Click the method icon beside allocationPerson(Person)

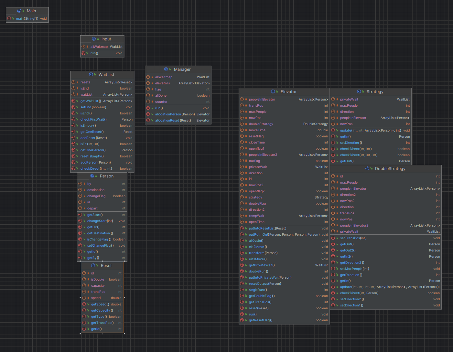pyautogui.click(x=148, y=114)
